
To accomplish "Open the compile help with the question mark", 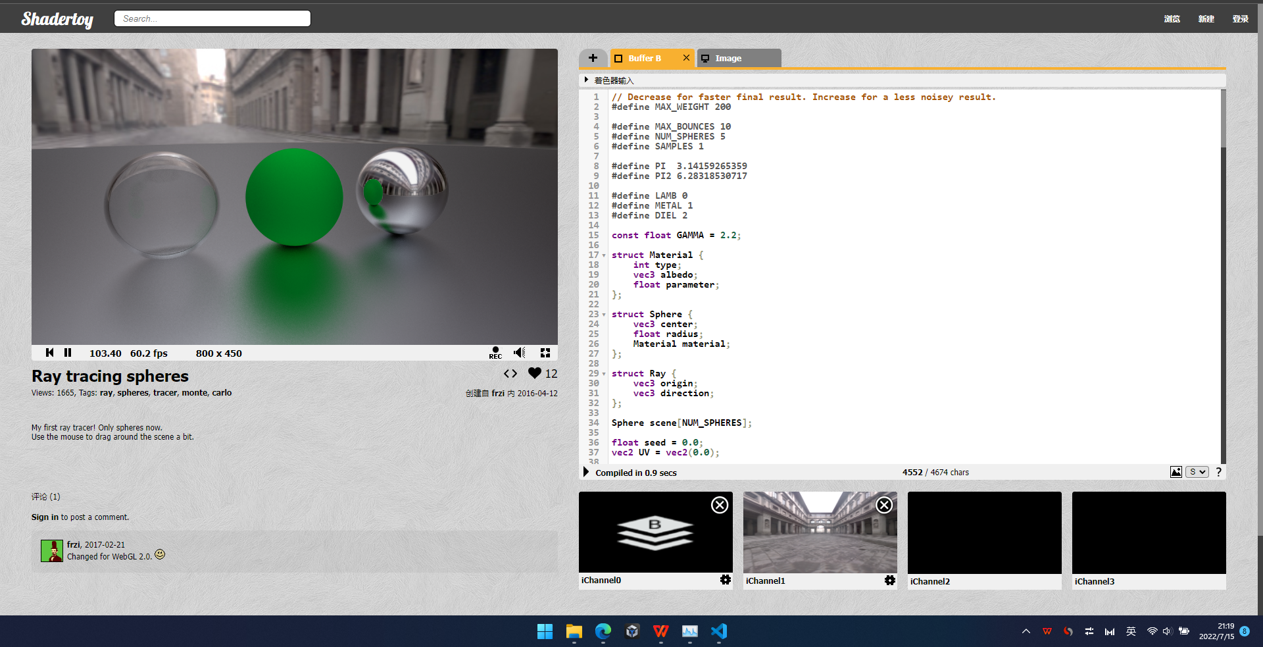I will tap(1218, 472).
